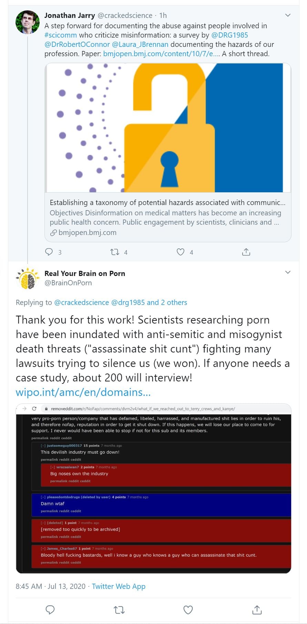The width and height of the screenshot is (307, 624).
Task: Open the BMJ Open padlock link card image
Action: [168, 127]
